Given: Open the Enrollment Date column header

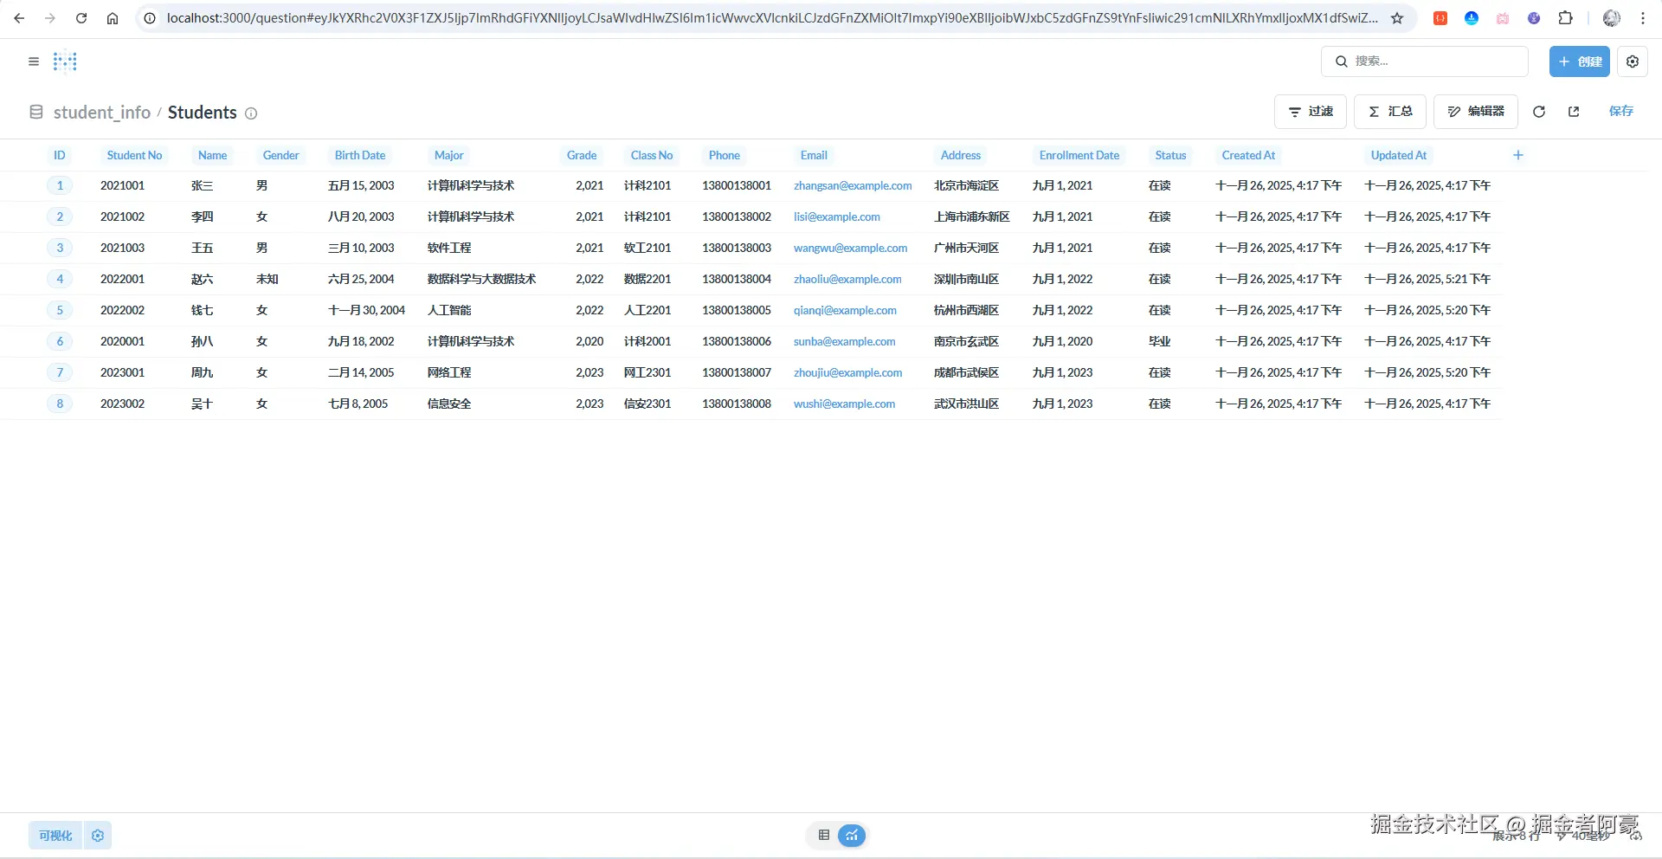Looking at the screenshot, I should (x=1079, y=155).
